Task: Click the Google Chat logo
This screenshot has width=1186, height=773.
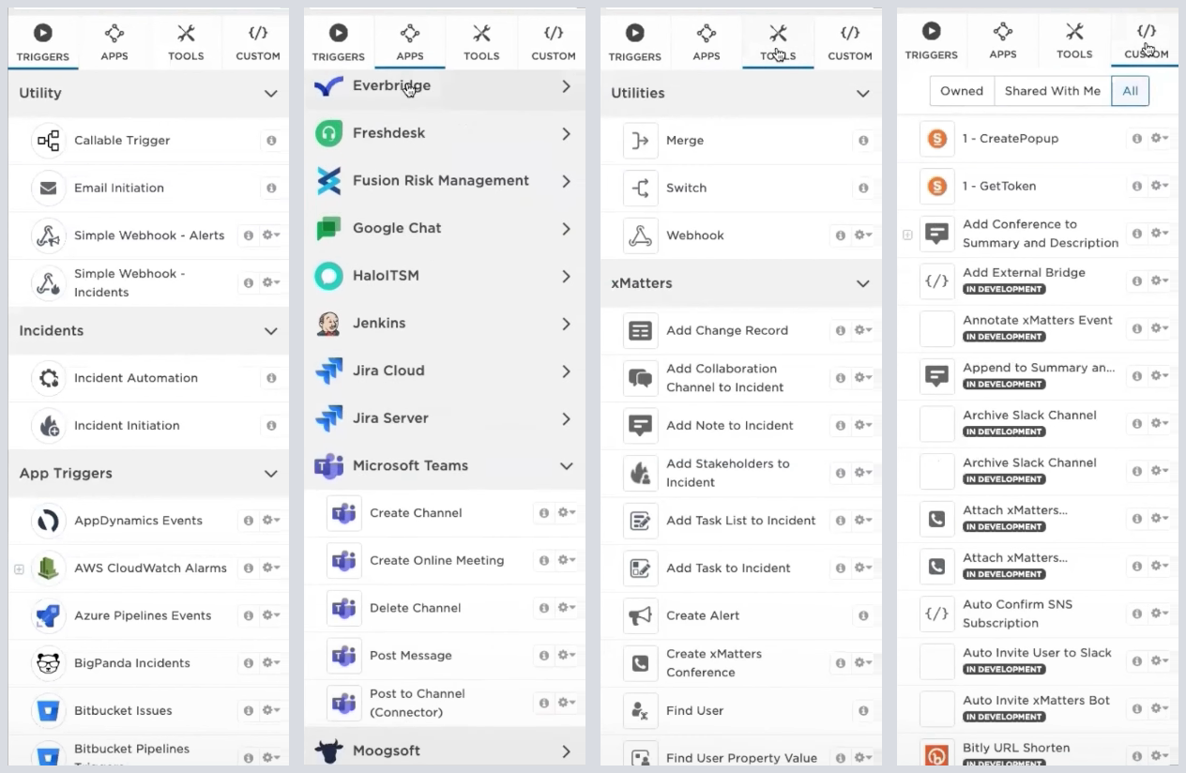Action: 328,228
